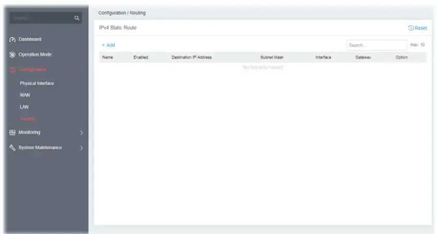Viewport: 437px width, 234px height.
Task: Click the plus icon beside Add
Action: (103, 45)
